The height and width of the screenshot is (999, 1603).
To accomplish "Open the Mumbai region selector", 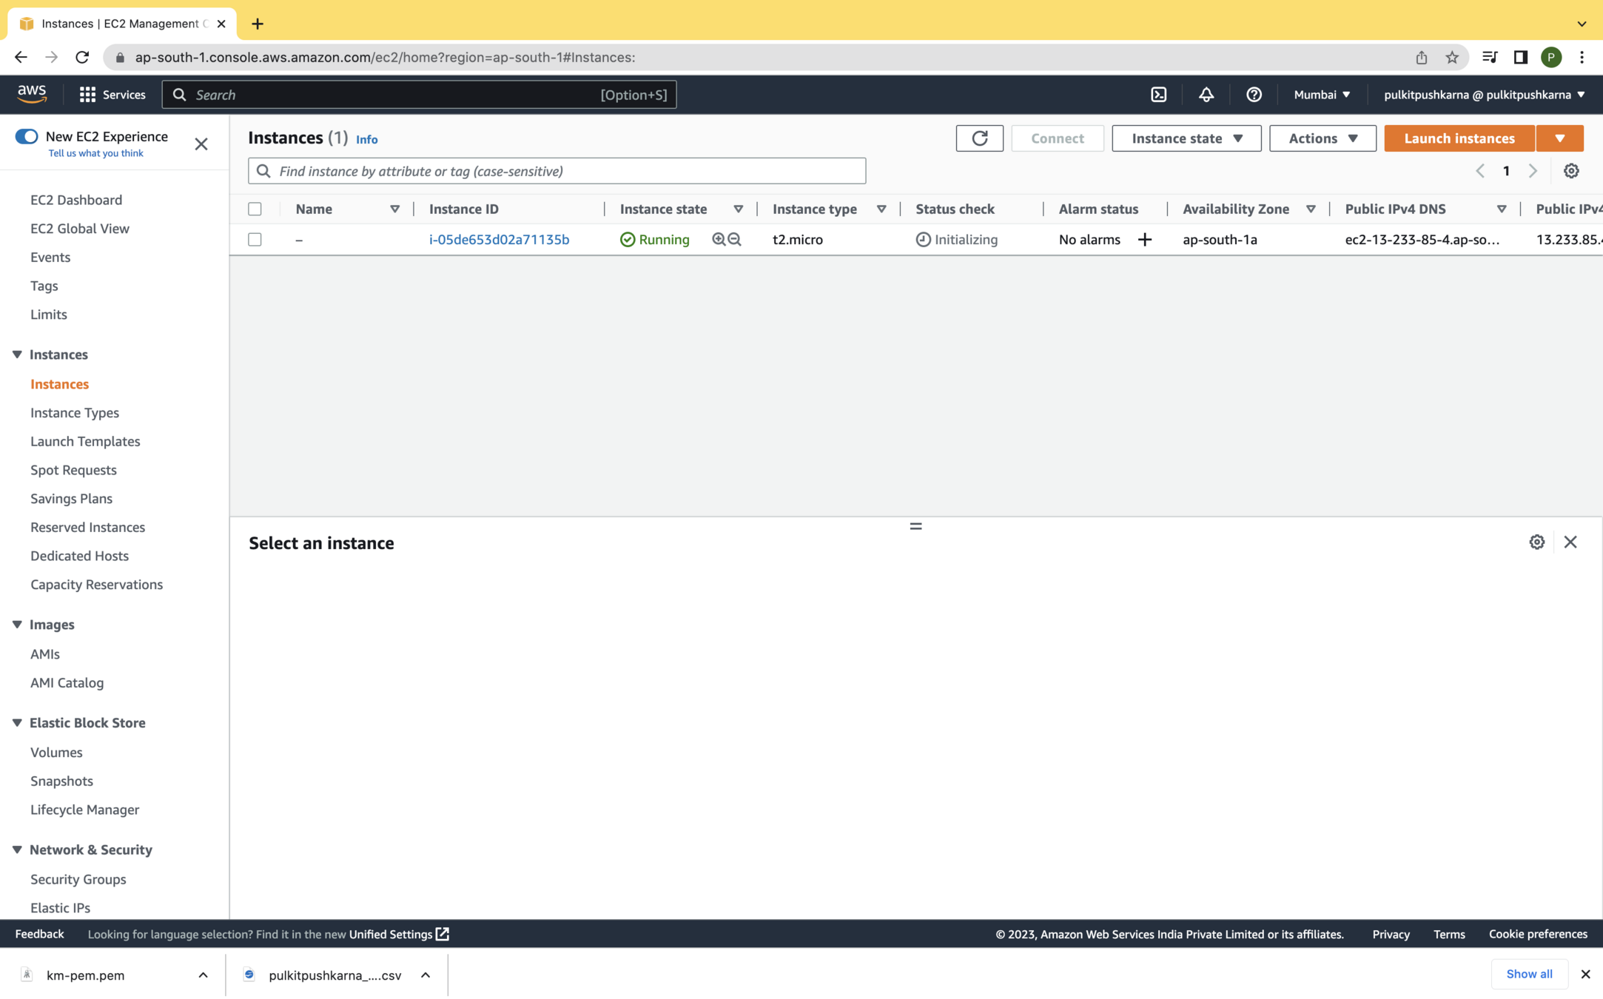I will (1321, 95).
